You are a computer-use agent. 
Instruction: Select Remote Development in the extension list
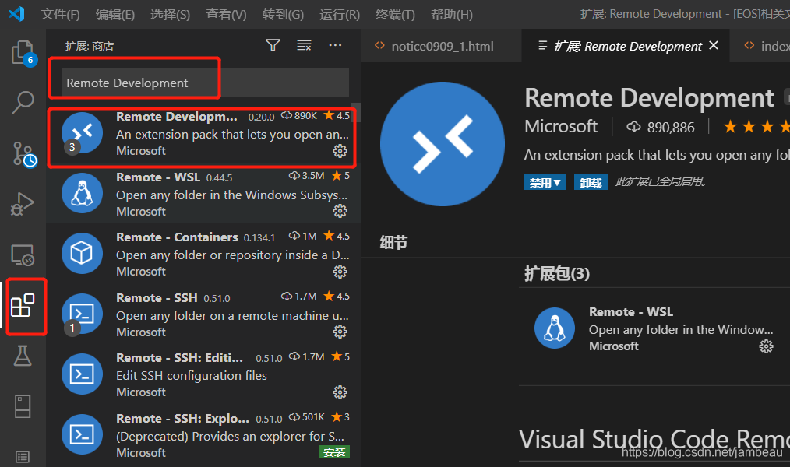pyautogui.click(x=203, y=133)
